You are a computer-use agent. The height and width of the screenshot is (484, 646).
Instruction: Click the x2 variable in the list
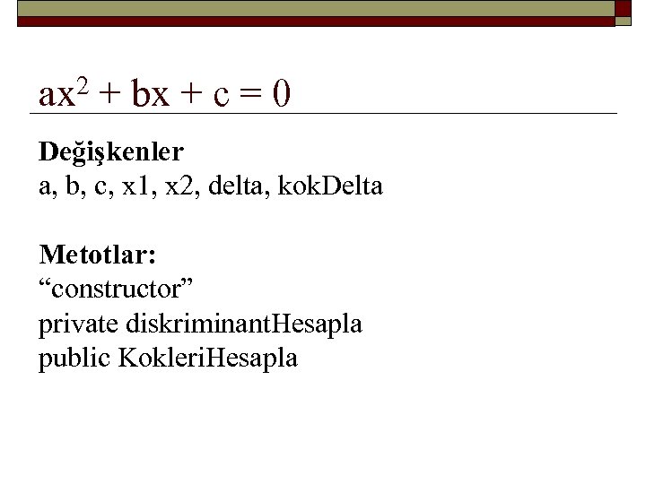point(187,186)
